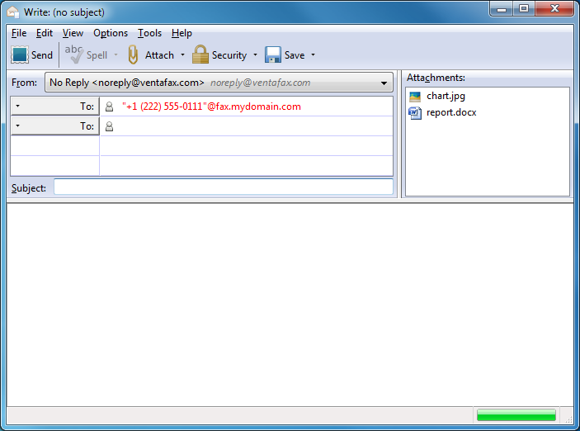Screen dimensions: 580x431
Task: Click the Send envelope icon
Action: [x=20, y=54]
